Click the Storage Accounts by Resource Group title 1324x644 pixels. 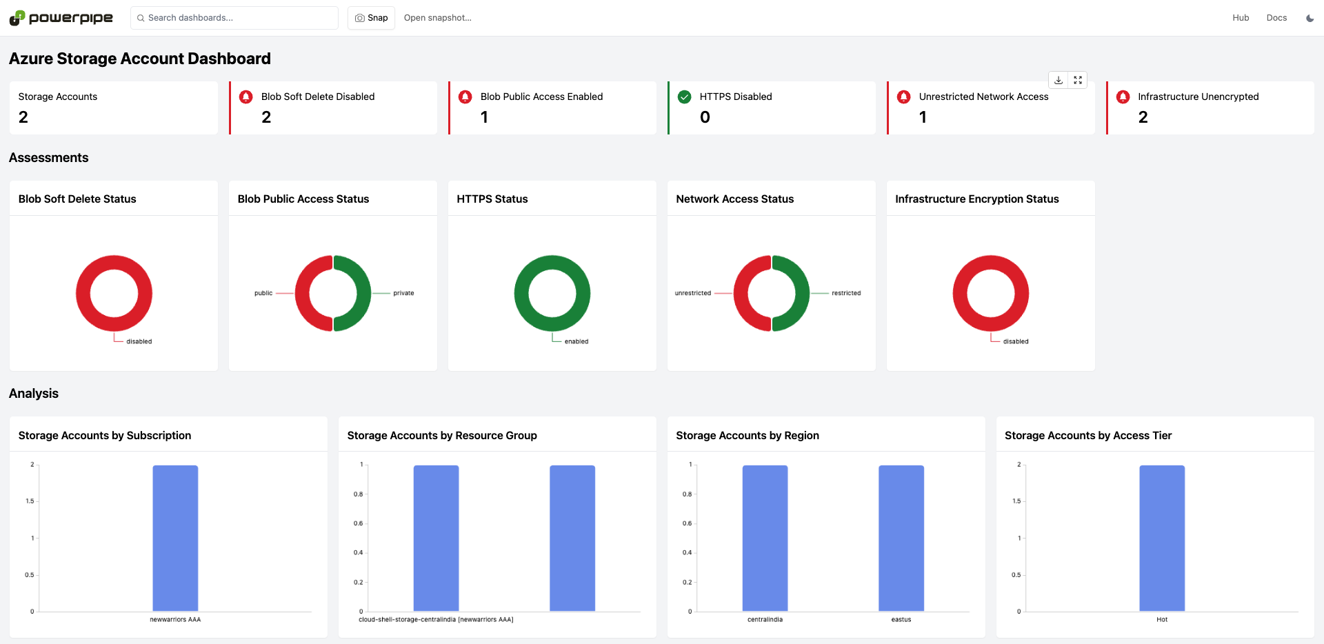(442, 435)
